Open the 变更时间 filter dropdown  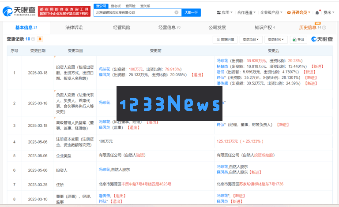click(276, 40)
